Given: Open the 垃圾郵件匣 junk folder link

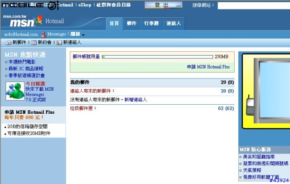Looking at the screenshot, I should [83, 108].
